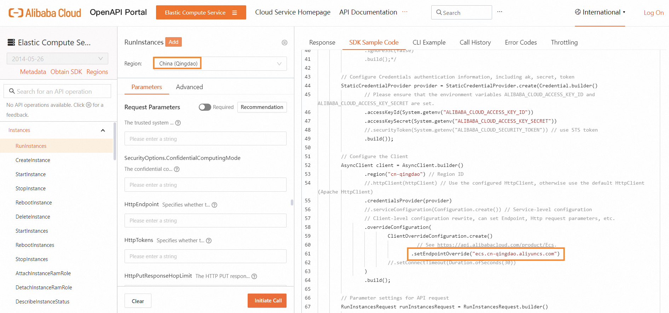Click the help icon beside HttpPutResponseHopLimit description

(x=254, y=276)
